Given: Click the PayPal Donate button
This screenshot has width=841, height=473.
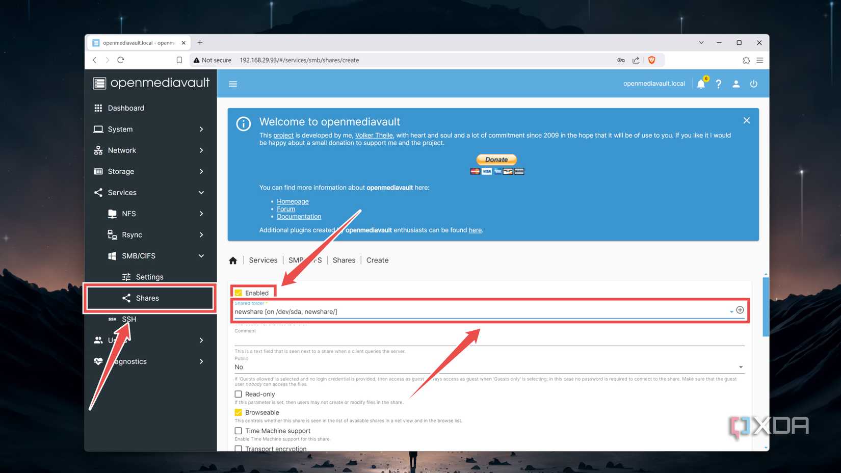Looking at the screenshot, I should tap(496, 160).
